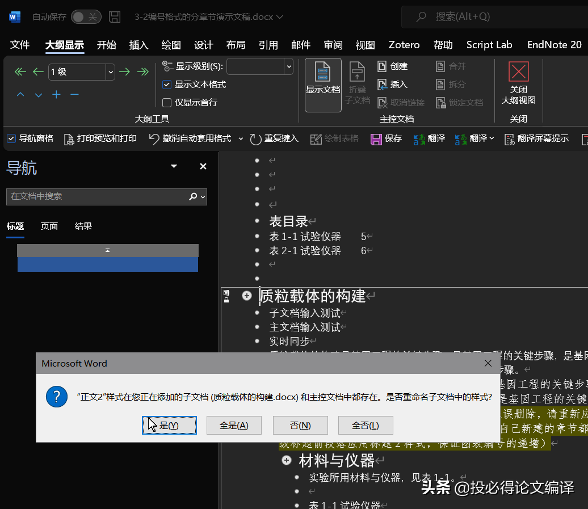Open the Show Level (显示级别) dropdown
588x509 pixels.
pyautogui.click(x=288, y=66)
